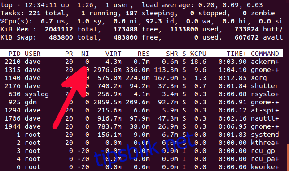Click the PID column header

[x=14, y=54]
